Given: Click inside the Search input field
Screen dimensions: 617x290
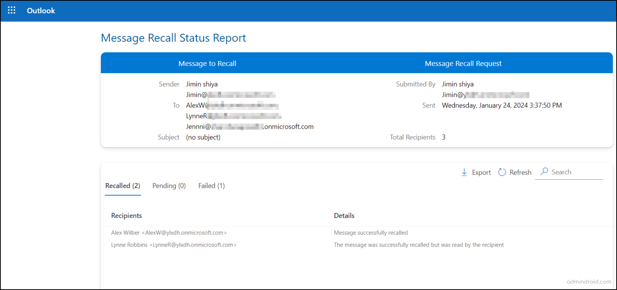Looking at the screenshot, I should 570,172.
